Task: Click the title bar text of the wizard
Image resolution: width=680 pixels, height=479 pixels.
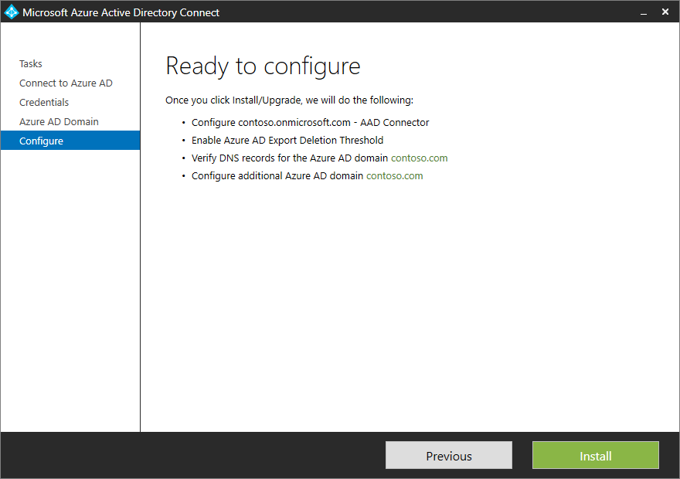Action: click(x=121, y=12)
